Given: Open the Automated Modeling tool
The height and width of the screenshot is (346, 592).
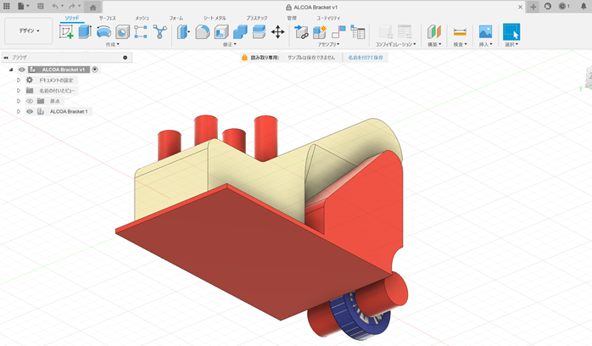Looking at the screenshot, I should [x=159, y=31].
